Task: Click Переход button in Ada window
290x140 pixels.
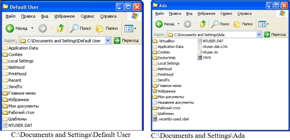Action: pyautogui.click(x=275, y=34)
